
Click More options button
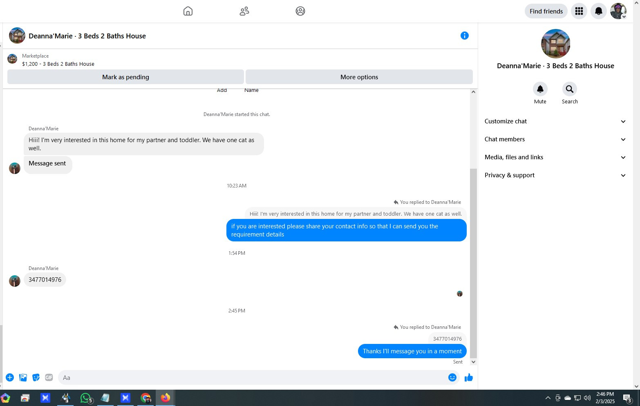pos(359,77)
